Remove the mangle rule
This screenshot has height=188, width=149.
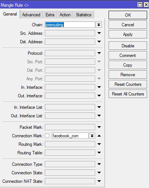128,75
